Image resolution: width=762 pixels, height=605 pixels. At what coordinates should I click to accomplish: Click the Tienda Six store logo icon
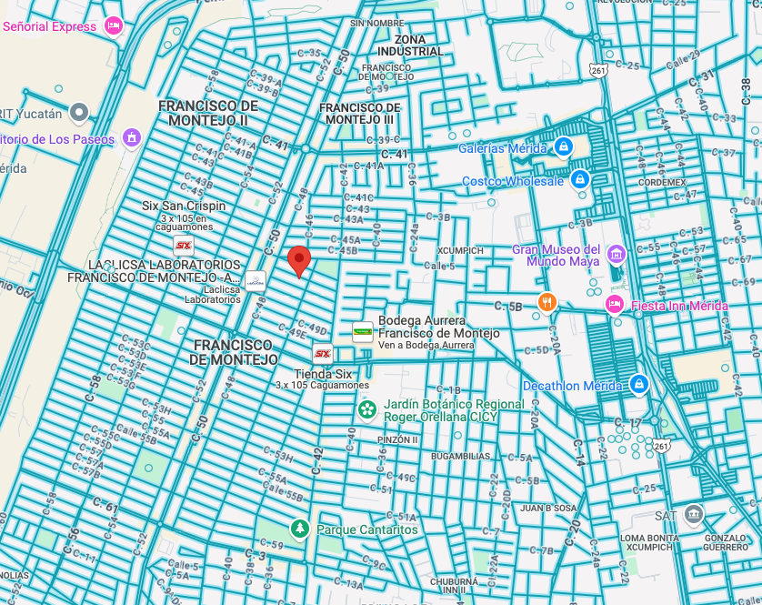tap(323, 354)
